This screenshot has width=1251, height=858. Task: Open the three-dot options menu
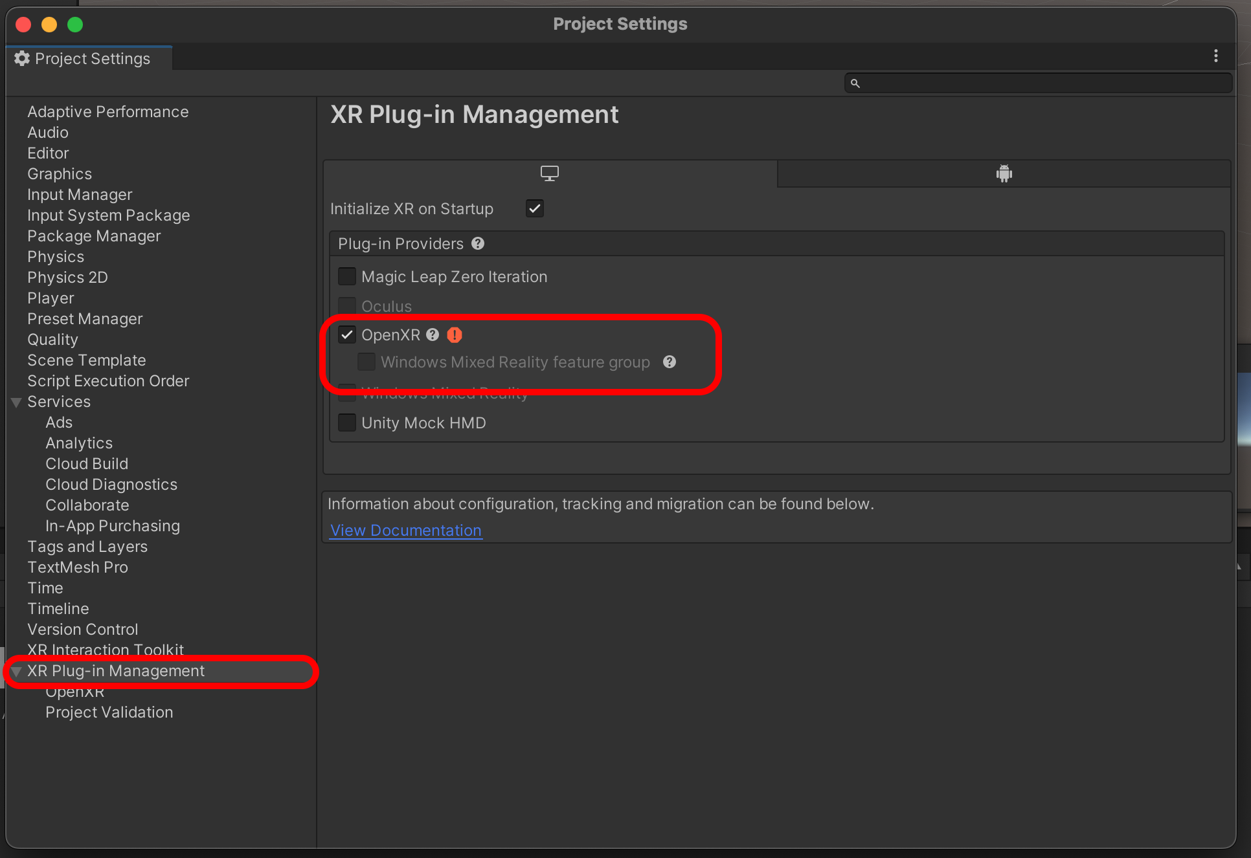pos(1215,57)
